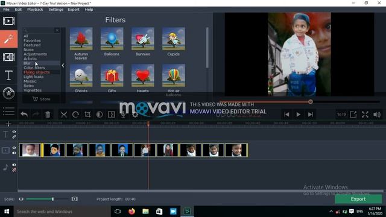This screenshot has width=386, height=217.
Task: Click the Record voiceover microphone icon
Action: tap(123, 115)
